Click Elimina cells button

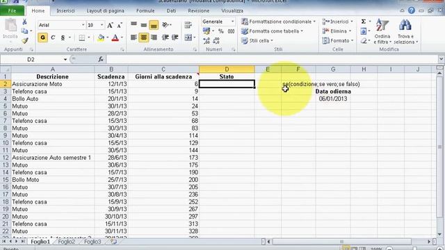point(337,31)
